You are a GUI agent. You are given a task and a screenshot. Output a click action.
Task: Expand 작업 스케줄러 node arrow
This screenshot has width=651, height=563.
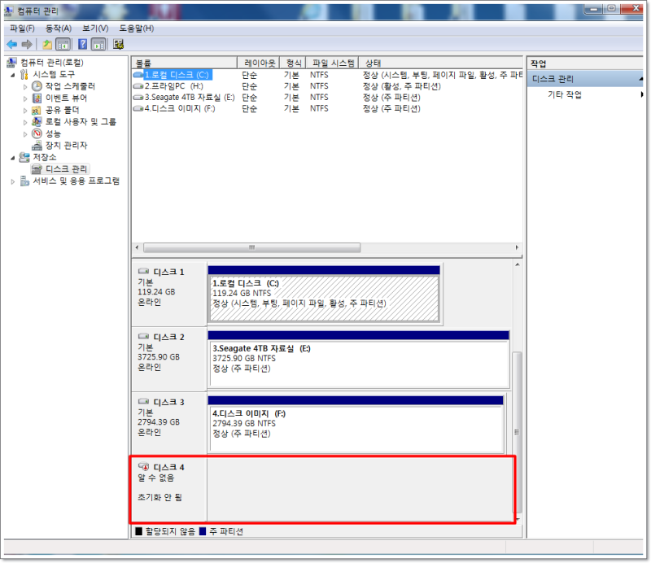pos(25,87)
